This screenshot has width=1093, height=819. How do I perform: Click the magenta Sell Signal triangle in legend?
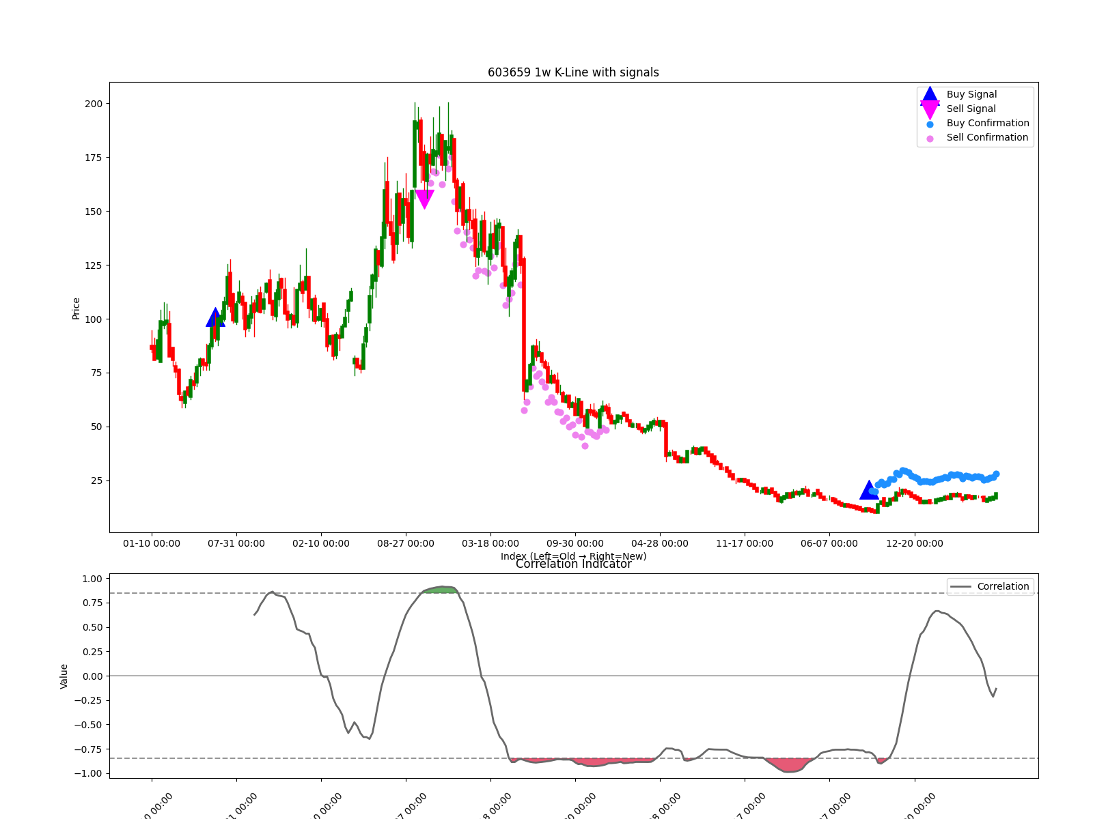click(930, 109)
